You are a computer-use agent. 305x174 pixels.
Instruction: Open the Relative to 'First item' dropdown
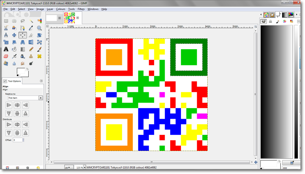coord(25,98)
